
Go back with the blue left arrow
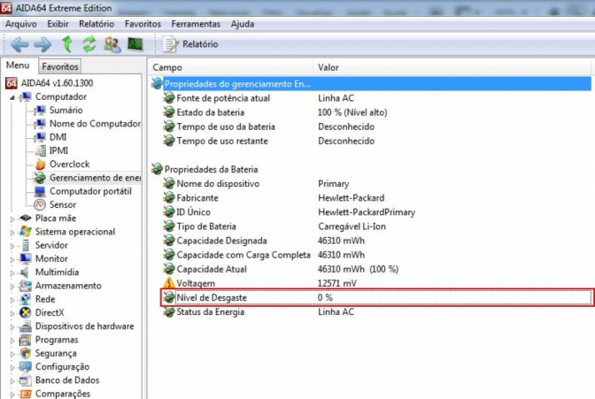[x=19, y=44]
